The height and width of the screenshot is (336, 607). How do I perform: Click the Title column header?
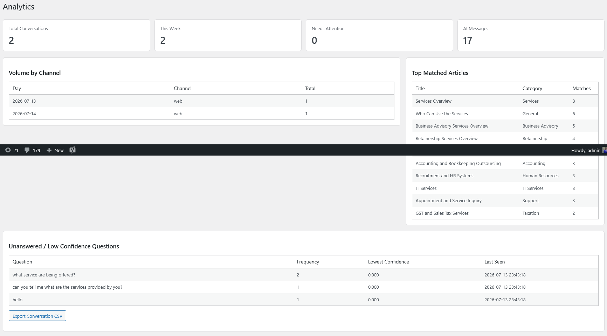[x=420, y=88]
